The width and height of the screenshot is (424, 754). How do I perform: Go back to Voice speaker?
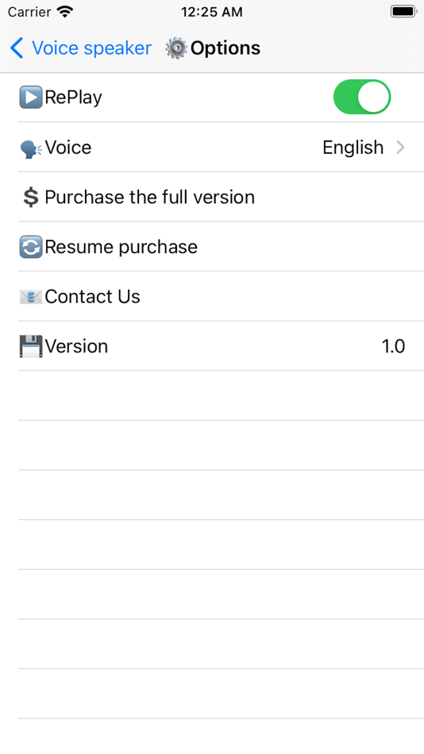point(80,48)
